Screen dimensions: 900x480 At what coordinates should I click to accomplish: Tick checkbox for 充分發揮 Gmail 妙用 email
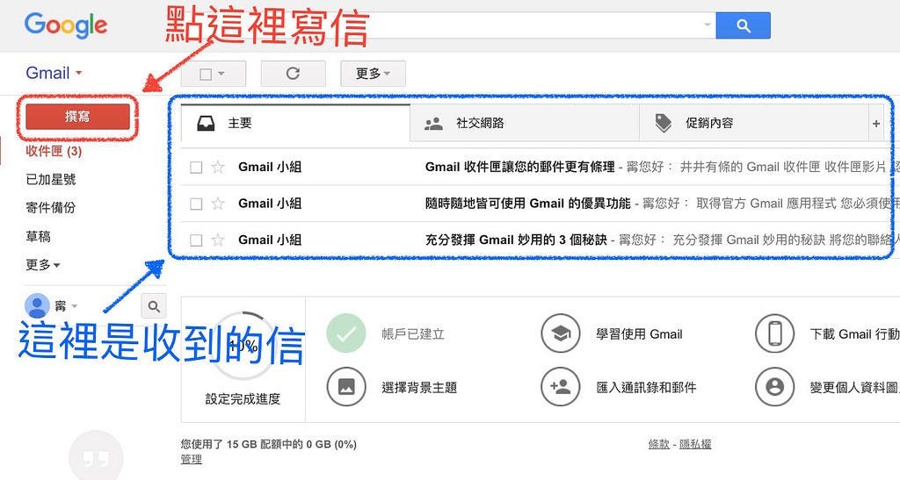(196, 240)
